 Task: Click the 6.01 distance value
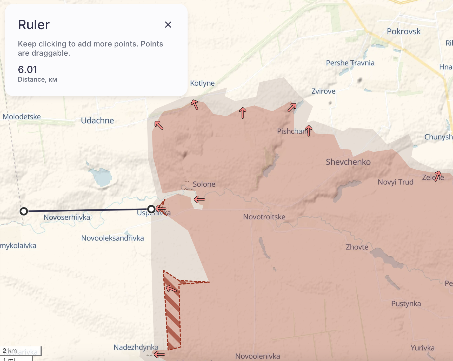pyautogui.click(x=28, y=69)
